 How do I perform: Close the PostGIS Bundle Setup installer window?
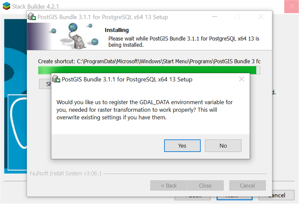261,17
